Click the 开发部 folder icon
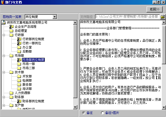The width and height of the screenshot is (166, 117). click(x=19, y=76)
